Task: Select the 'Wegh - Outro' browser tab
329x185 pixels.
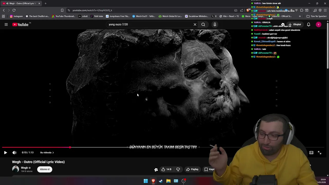Action: click(22, 3)
